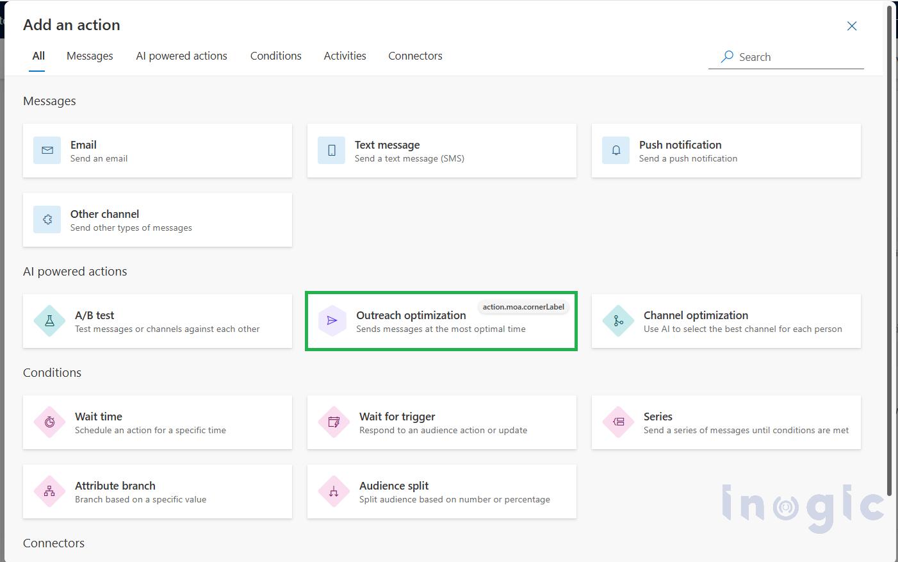Click the Attribute branch hierarchy icon
Screen dimensions: 898x562
click(49, 492)
